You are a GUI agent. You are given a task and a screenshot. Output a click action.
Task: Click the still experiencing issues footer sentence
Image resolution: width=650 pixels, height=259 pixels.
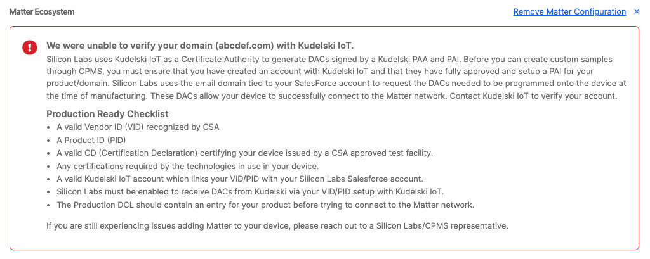click(277, 225)
